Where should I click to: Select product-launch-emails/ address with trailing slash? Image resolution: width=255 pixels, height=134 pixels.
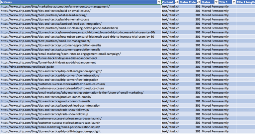tap(81, 97)
